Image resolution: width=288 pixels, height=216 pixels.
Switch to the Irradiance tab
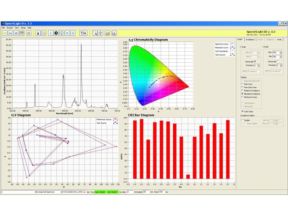(251, 39)
